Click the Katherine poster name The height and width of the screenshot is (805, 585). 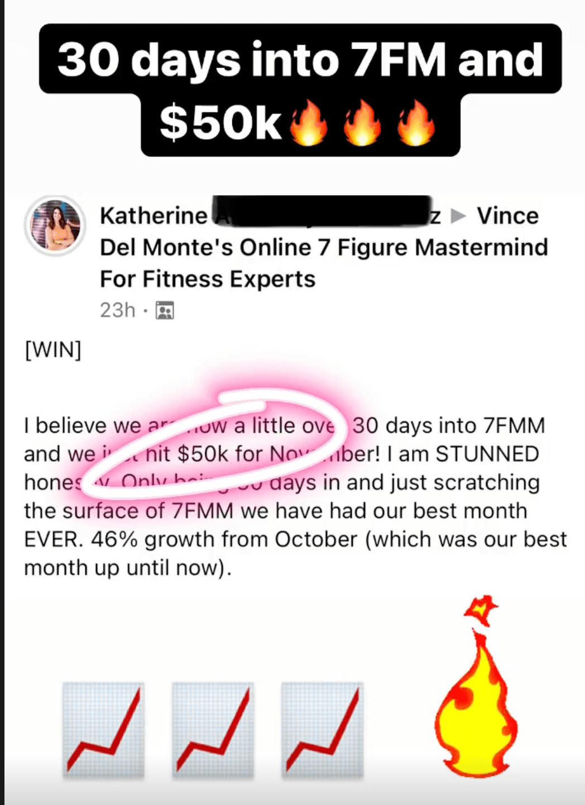(154, 216)
